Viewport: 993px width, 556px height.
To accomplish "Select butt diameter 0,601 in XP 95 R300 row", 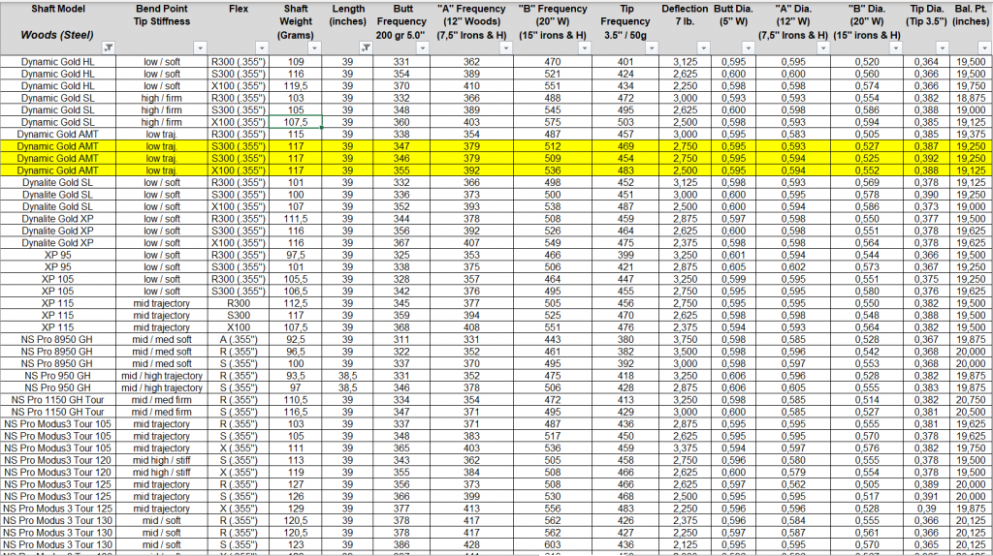I will (x=733, y=255).
